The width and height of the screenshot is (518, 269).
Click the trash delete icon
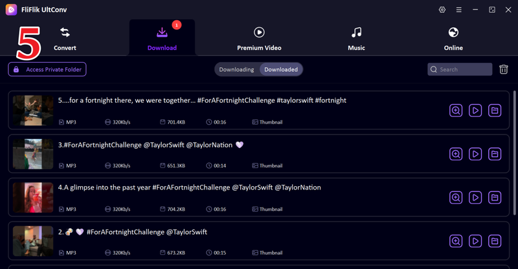click(x=504, y=69)
